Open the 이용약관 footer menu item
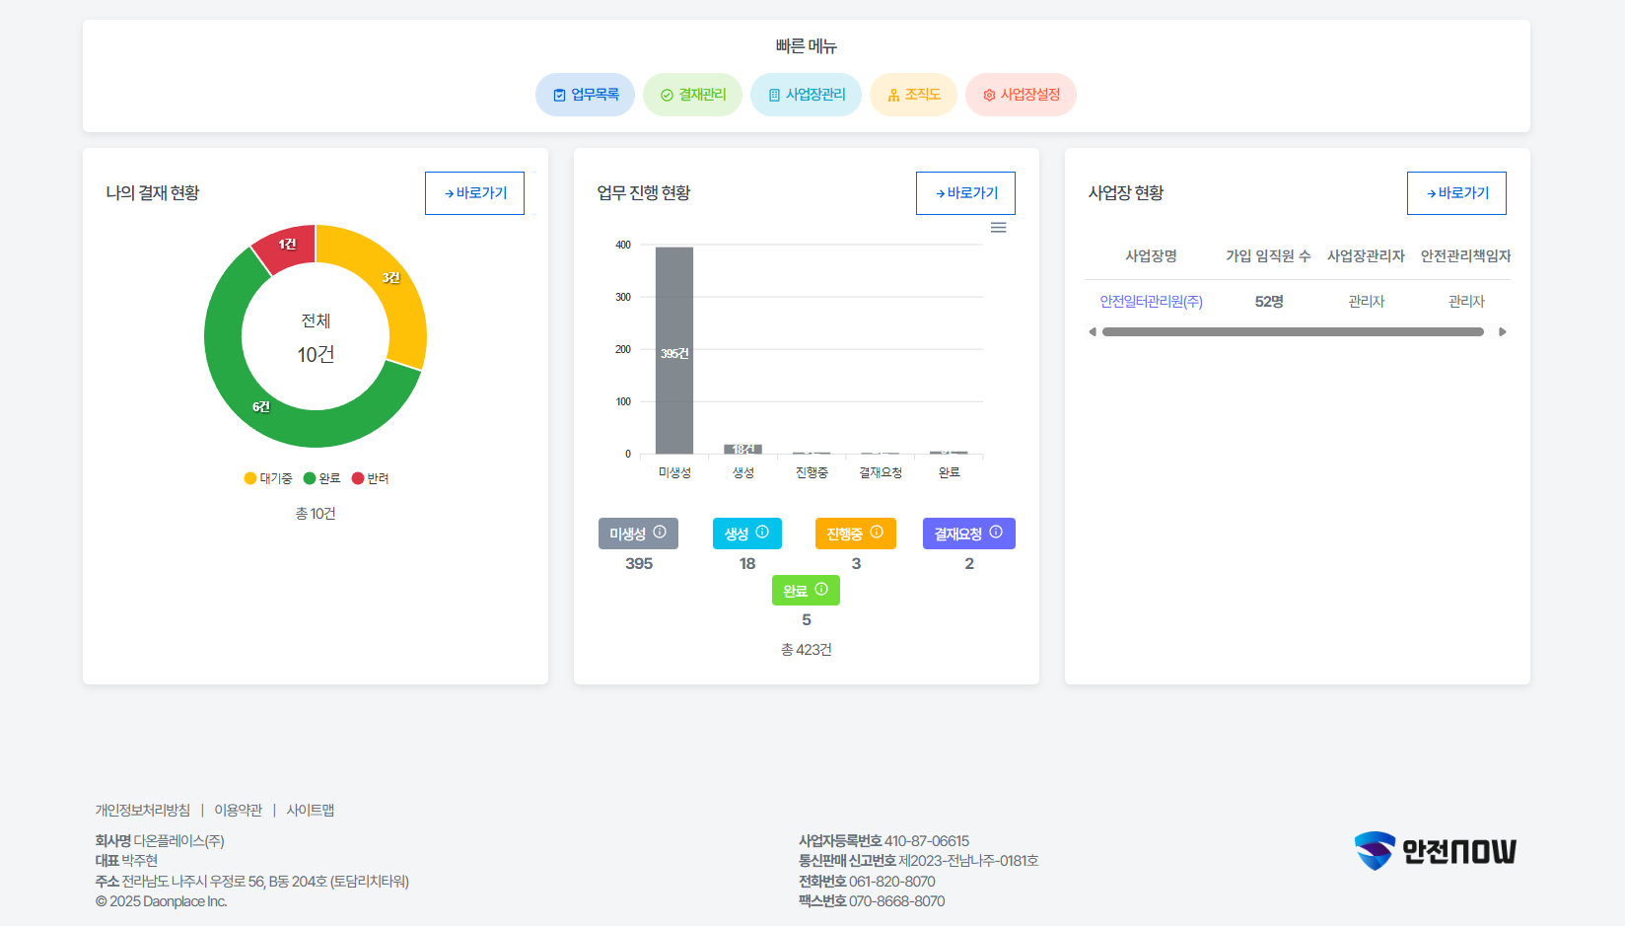Screen dimensions: 1625x926 pyautogui.click(x=238, y=810)
